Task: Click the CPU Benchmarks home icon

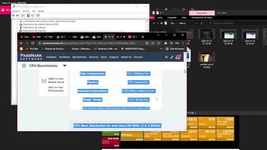Action: pos(24,66)
